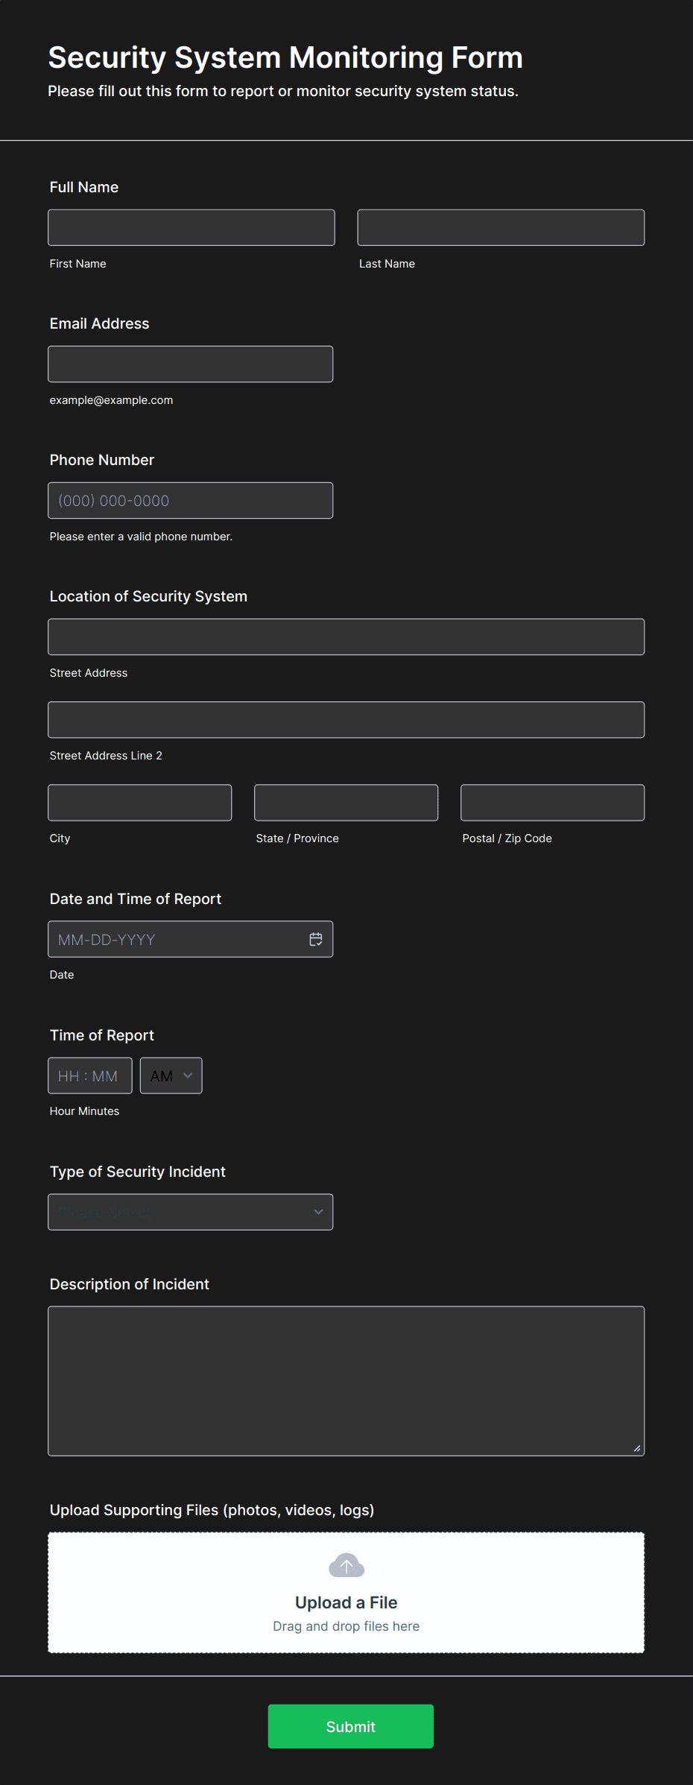Click inside Description of Incident textarea
This screenshot has width=693, height=1785.
tap(346, 1380)
